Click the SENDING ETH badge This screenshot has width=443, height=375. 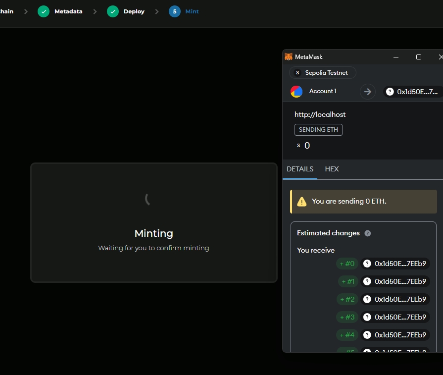pos(318,130)
